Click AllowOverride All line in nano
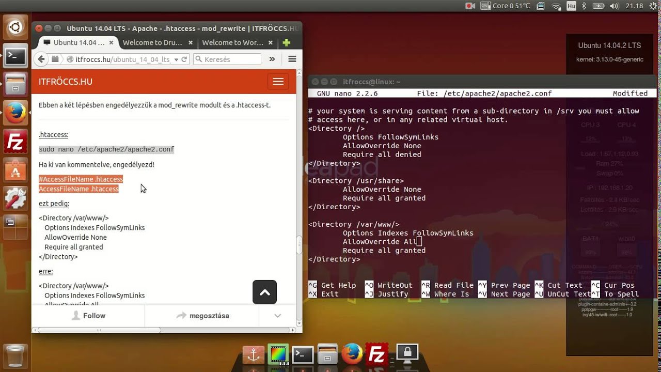 [x=380, y=241]
